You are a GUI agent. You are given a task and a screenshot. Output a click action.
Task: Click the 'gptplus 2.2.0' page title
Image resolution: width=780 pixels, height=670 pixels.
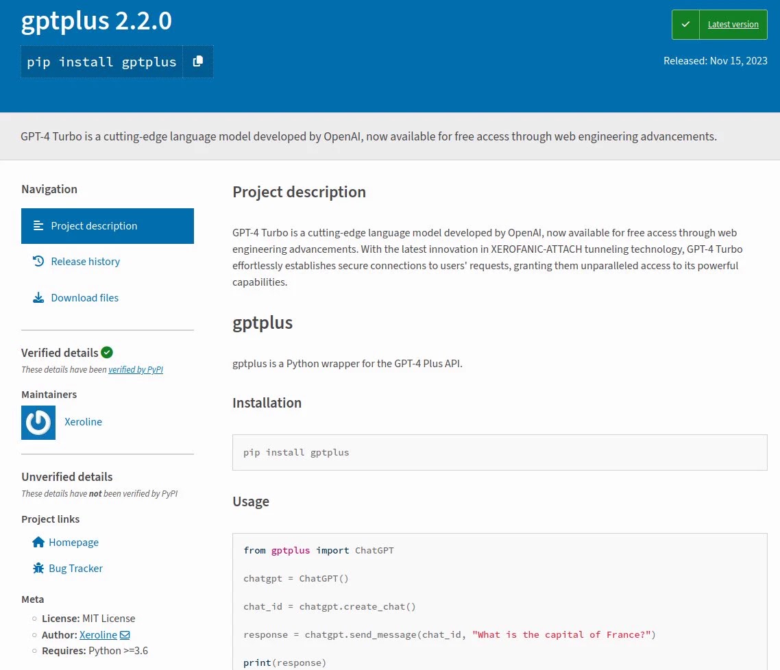click(97, 21)
